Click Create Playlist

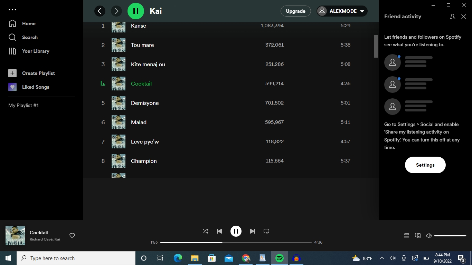tap(31, 73)
